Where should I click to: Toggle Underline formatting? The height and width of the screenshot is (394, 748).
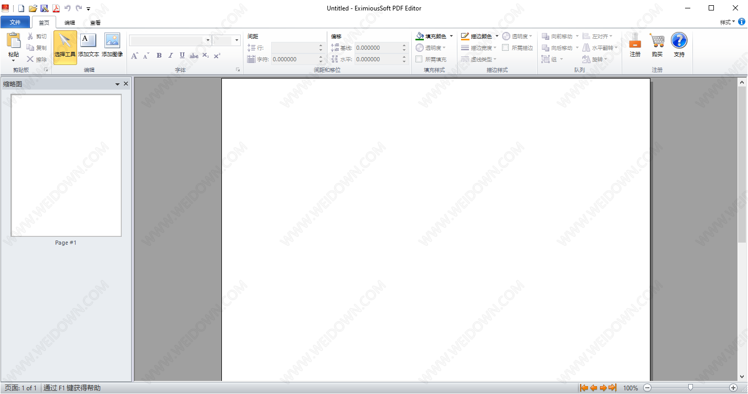click(182, 56)
